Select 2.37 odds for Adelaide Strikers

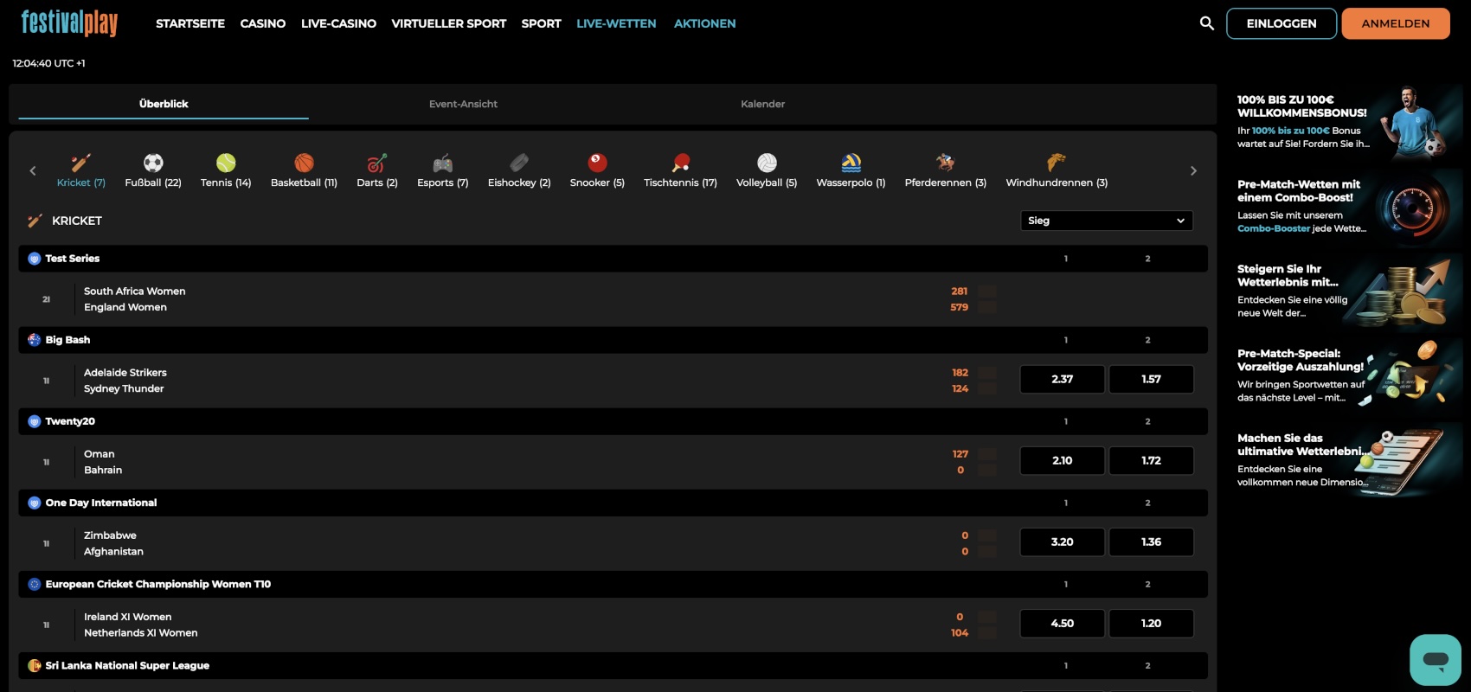coord(1062,379)
